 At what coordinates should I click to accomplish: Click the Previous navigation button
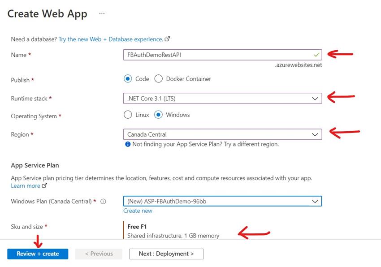(x=99, y=254)
